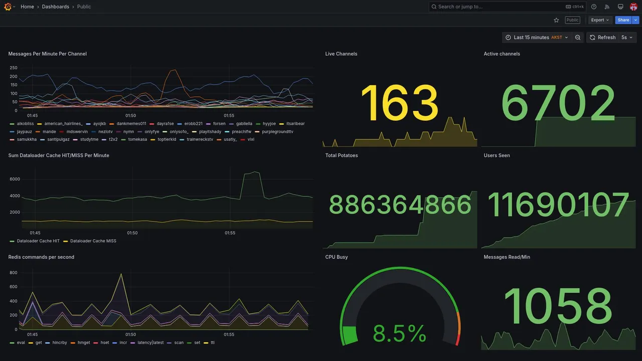Navigate to Dashboards breadcrumb

click(56, 7)
